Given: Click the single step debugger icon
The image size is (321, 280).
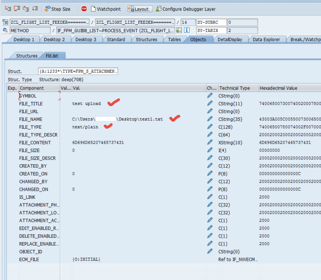Looking at the screenshot, I should point(7,9).
